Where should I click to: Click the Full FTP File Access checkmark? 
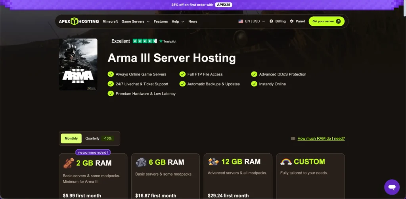[182, 74]
